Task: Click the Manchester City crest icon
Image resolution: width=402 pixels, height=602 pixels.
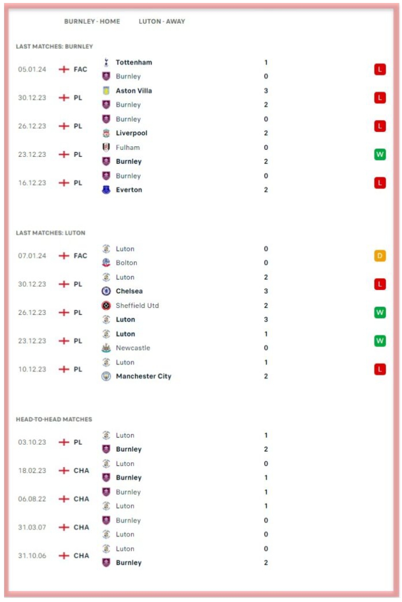Action: point(106,376)
